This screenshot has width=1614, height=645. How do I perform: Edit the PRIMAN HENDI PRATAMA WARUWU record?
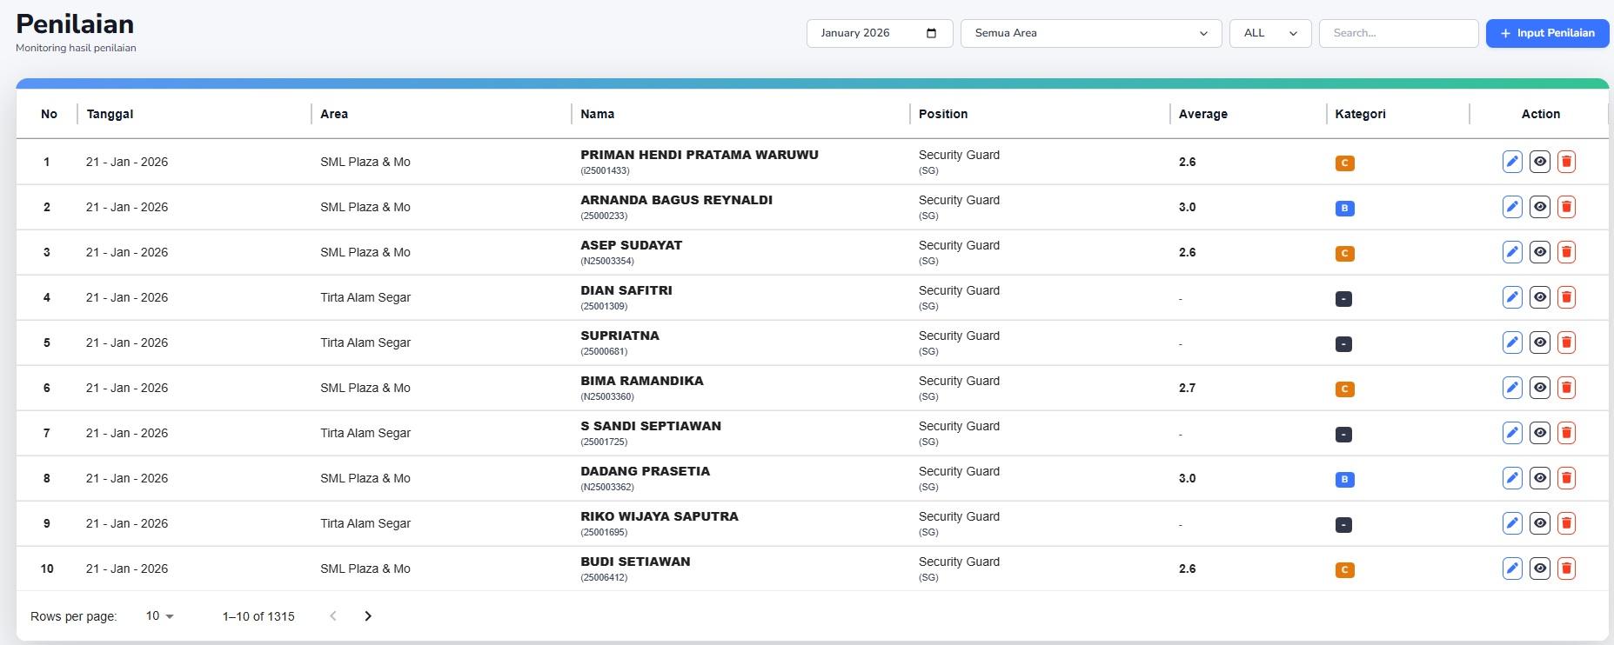[x=1512, y=162]
